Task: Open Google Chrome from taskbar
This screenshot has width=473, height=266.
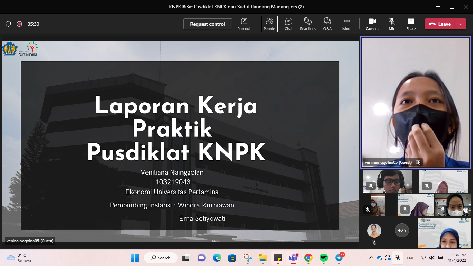Action: coord(309,258)
